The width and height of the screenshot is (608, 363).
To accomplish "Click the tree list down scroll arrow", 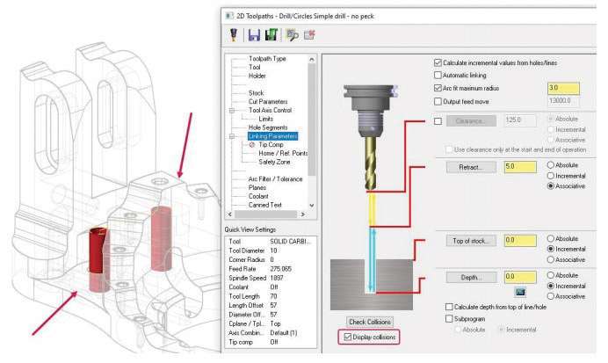I will click(311, 205).
